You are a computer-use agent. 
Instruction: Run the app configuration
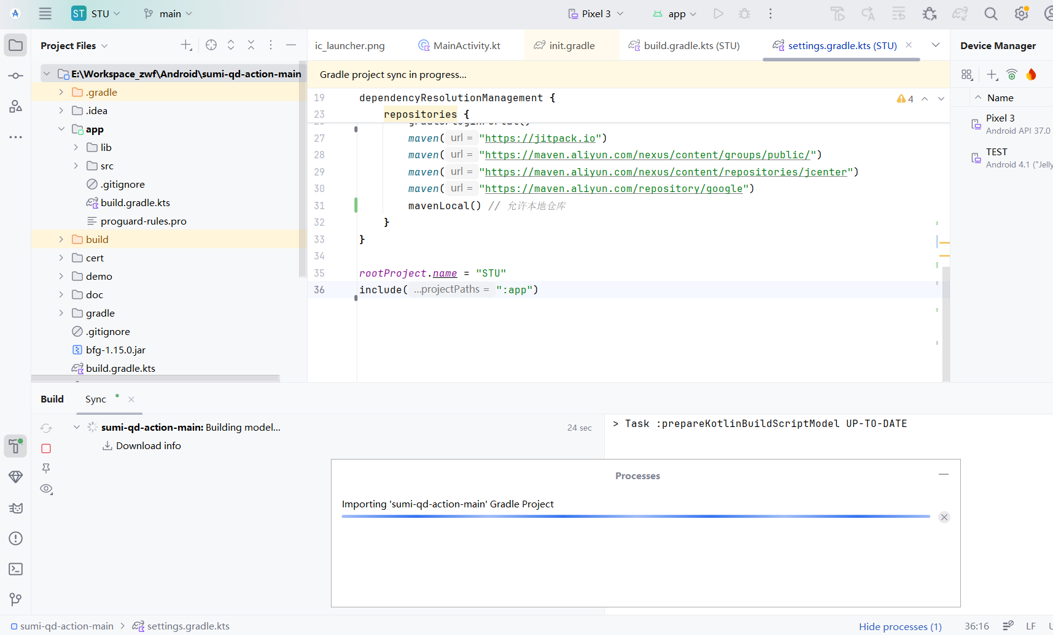[x=718, y=13]
